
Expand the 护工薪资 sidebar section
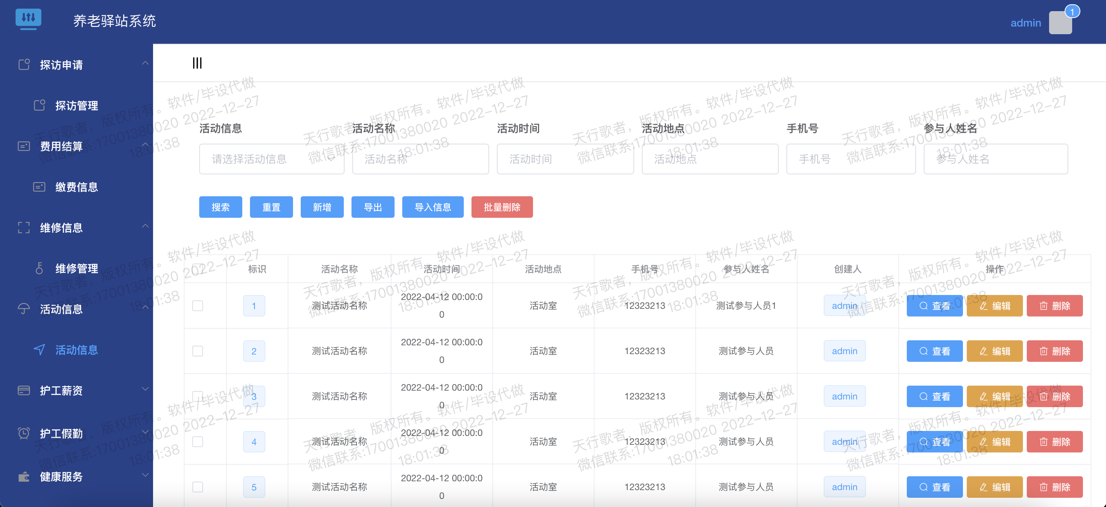(145, 390)
